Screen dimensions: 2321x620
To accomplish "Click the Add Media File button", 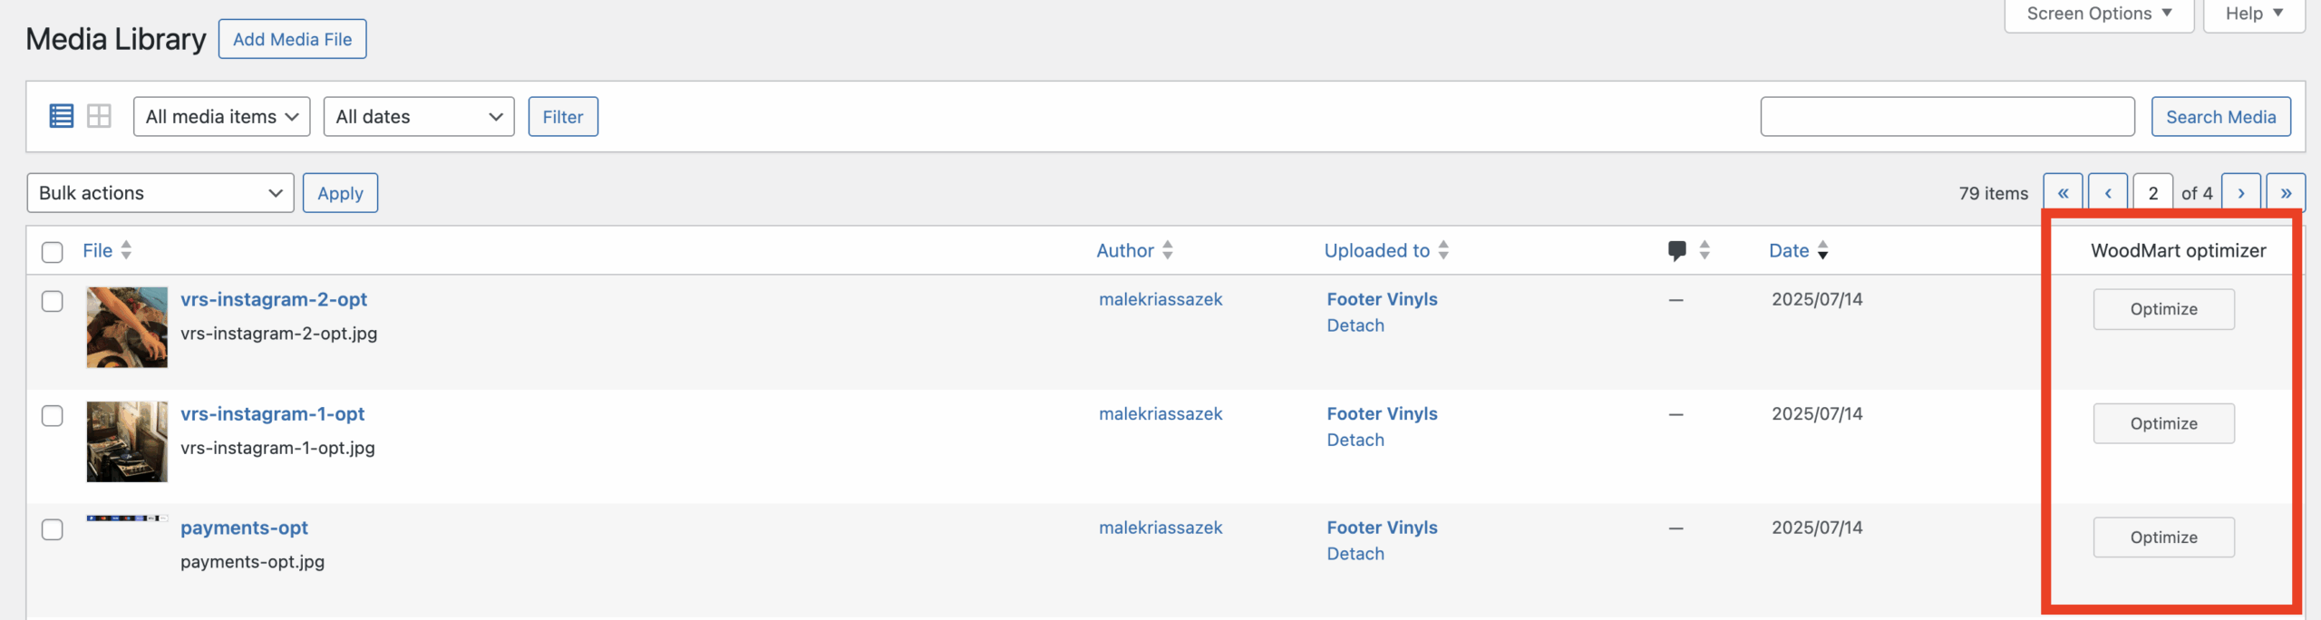I will pyautogui.click(x=292, y=39).
